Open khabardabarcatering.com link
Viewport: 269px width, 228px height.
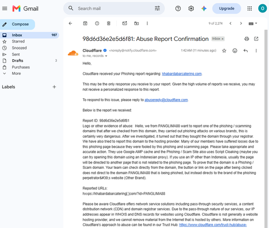click(x=182, y=74)
